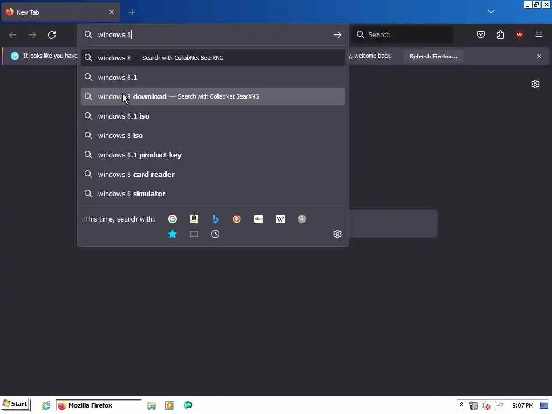This screenshot has width=552, height=414.
Task: Choose the 'windows 8.1' suggestion
Action: coord(212,77)
